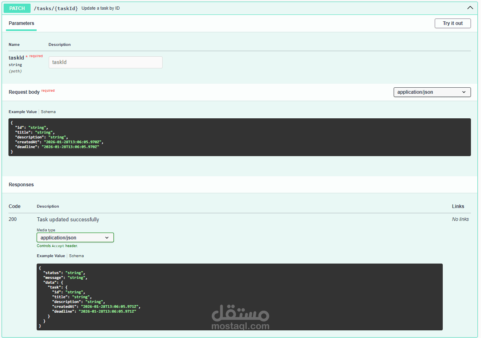Screen dimensions: 481x338
Task: Click the taskId input field
Action: pos(105,62)
